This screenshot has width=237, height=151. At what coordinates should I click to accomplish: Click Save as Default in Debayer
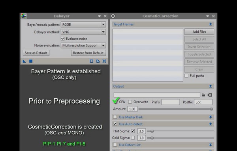(36, 53)
